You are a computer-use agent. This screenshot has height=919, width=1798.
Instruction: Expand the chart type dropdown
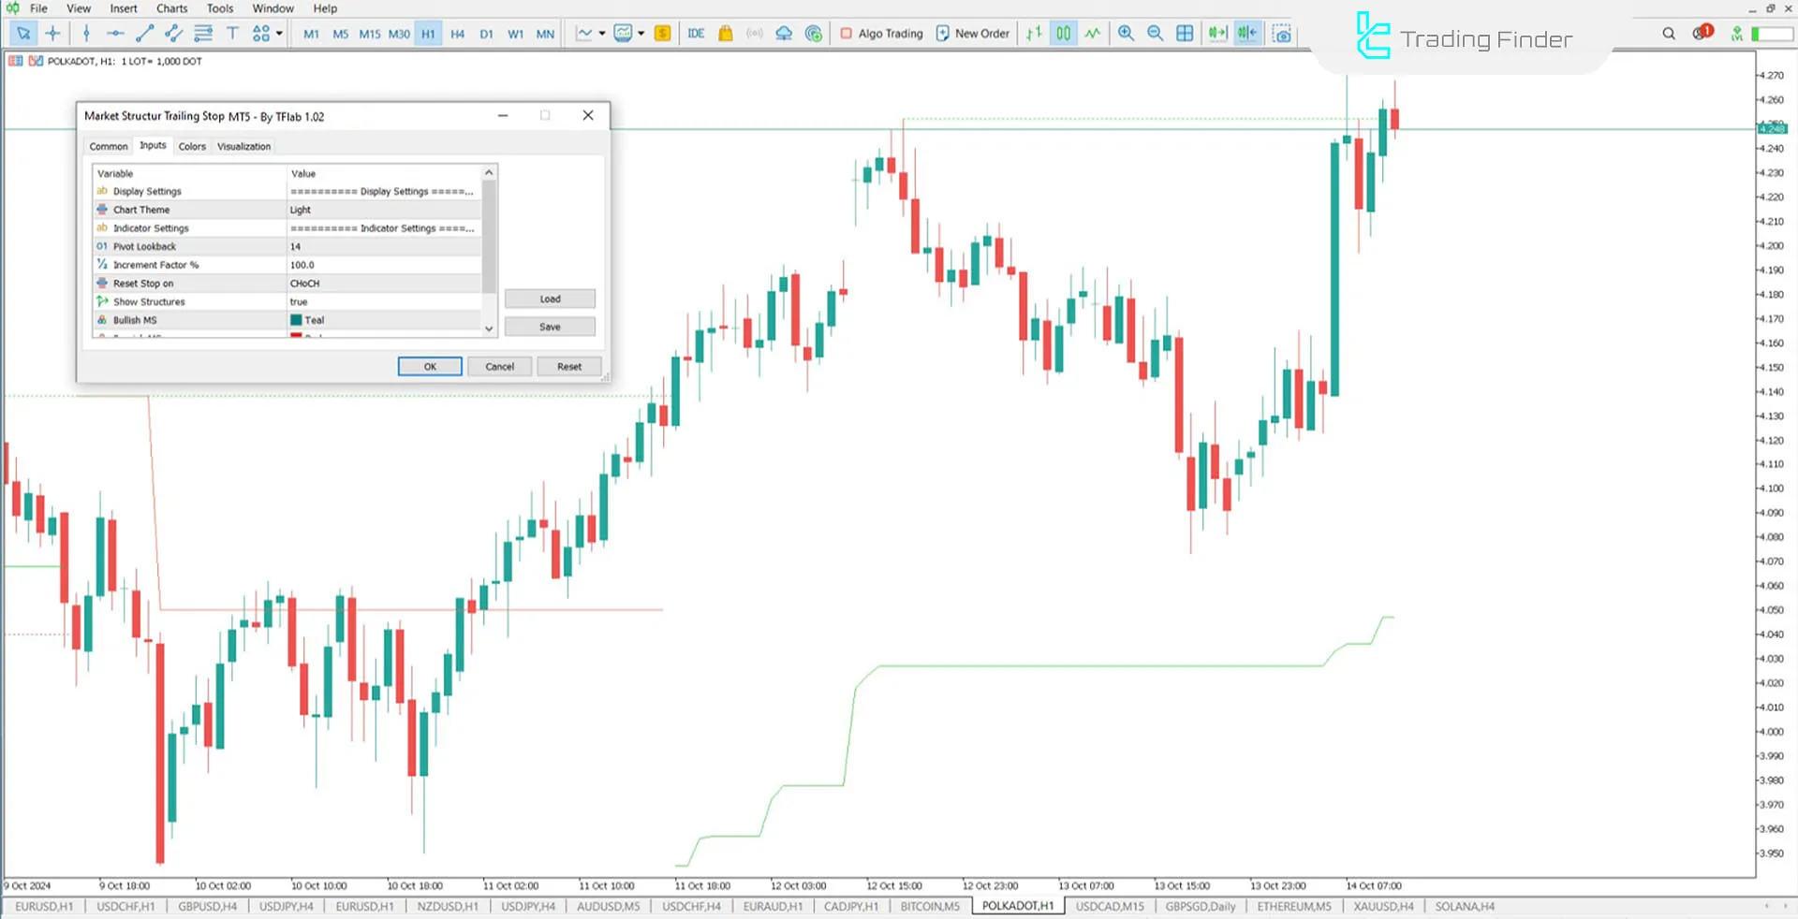603,33
